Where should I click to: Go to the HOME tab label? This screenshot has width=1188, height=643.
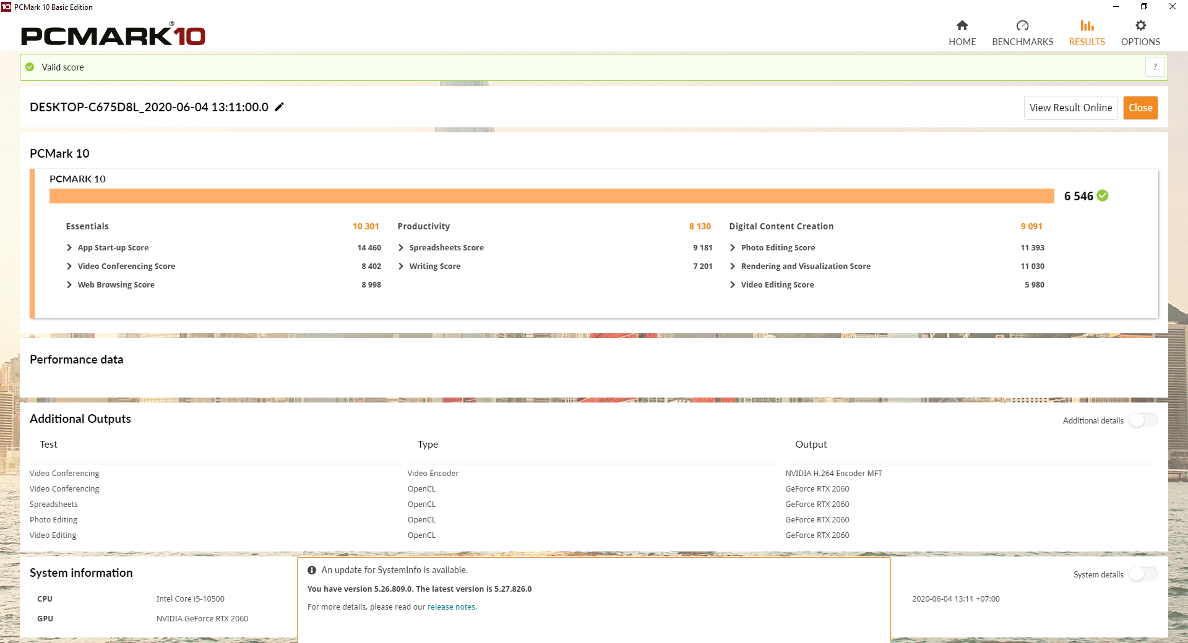(x=962, y=42)
